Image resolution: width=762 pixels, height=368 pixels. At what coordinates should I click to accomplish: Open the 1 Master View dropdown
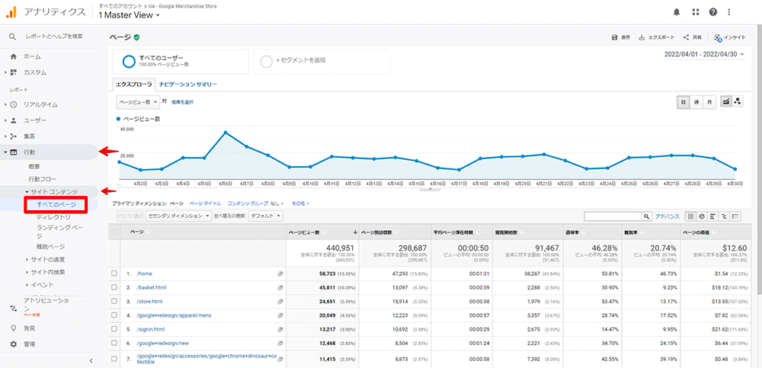[x=130, y=15]
